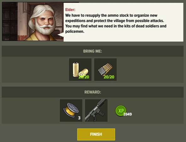Click the speech bubble pointer tail
This screenshot has height=142, width=186.
pyautogui.click(x=60, y=35)
